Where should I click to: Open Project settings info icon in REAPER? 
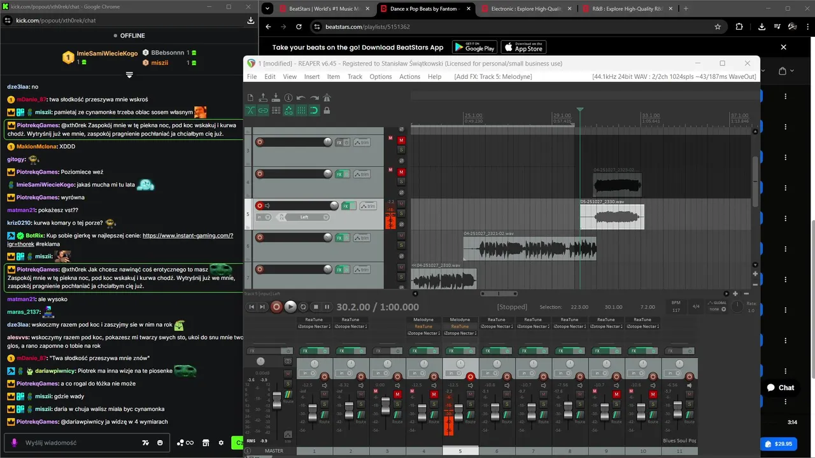tap(288, 97)
